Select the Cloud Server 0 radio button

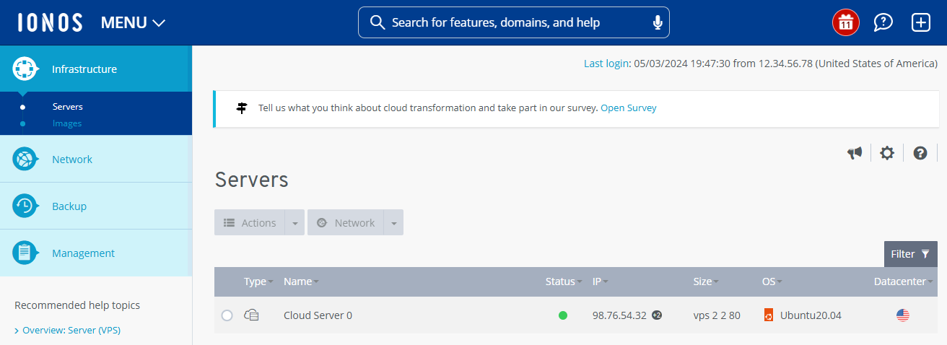click(x=227, y=315)
